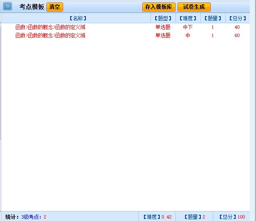256x221 pixels.
Task: Click the 清空 clear button
Action: coord(55,7)
